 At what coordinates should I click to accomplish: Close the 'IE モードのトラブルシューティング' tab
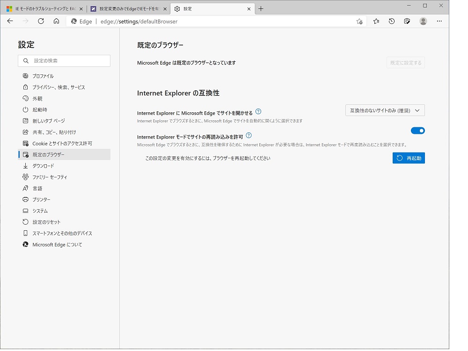pos(81,9)
